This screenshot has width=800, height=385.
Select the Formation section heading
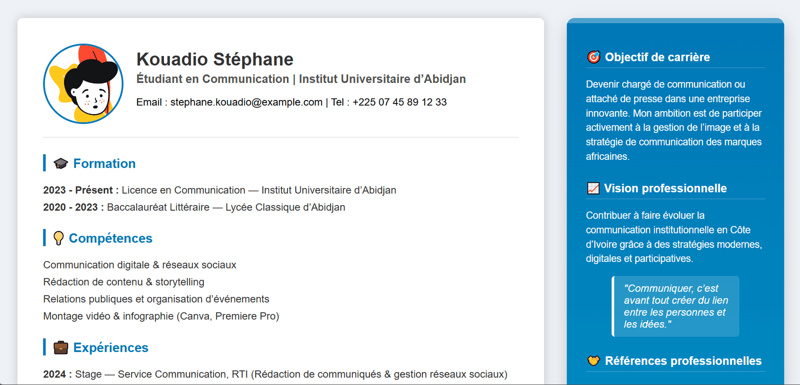[x=104, y=163]
